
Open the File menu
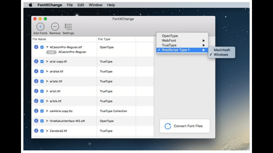[x=70, y=5]
